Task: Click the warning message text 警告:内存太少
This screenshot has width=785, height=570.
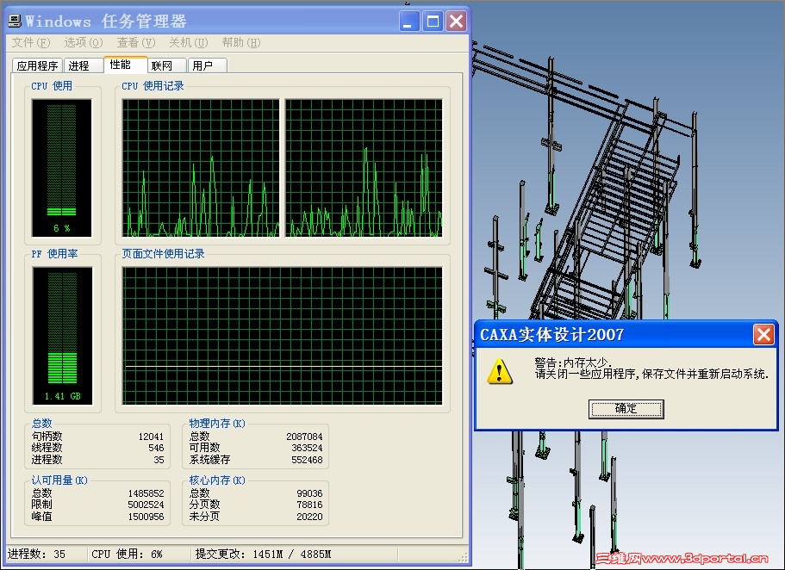Action: pos(573,362)
